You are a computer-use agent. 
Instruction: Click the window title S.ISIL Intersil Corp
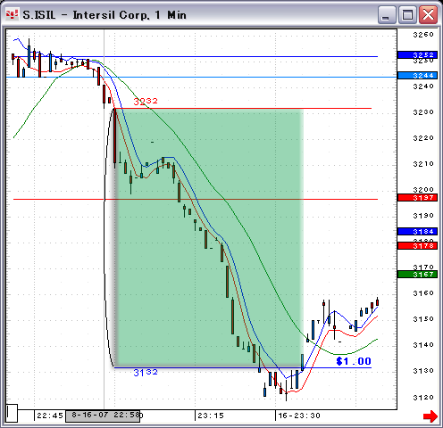click(104, 15)
